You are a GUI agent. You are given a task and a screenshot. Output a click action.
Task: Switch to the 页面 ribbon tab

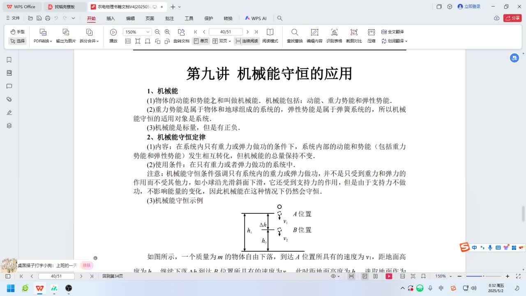pos(150,18)
